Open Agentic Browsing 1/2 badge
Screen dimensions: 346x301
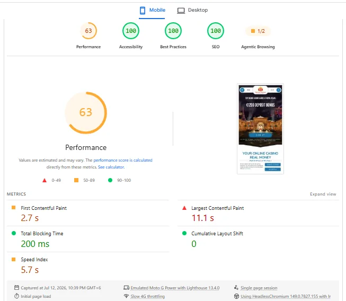pos(258,31)
